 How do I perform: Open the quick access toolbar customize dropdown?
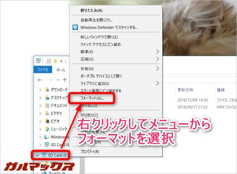pos(61,61)
